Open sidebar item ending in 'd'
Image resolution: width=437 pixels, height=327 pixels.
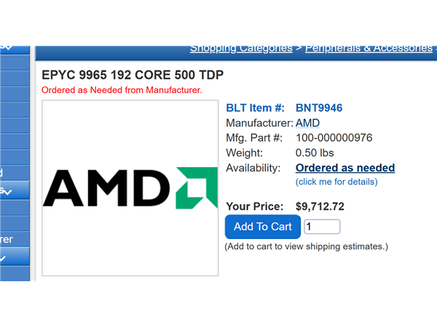(15, 173)
